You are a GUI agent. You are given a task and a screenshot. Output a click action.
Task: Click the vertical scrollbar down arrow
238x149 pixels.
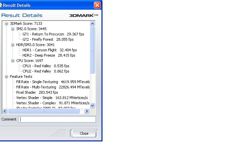92,105
